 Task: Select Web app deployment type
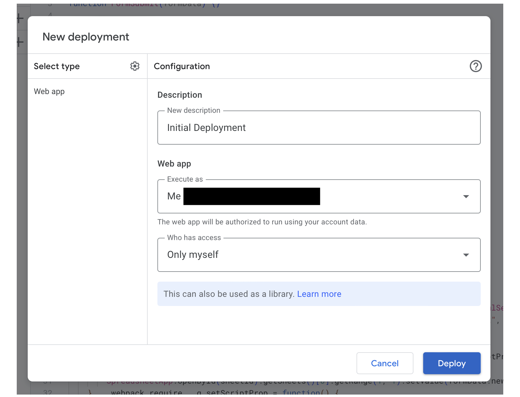49,91
